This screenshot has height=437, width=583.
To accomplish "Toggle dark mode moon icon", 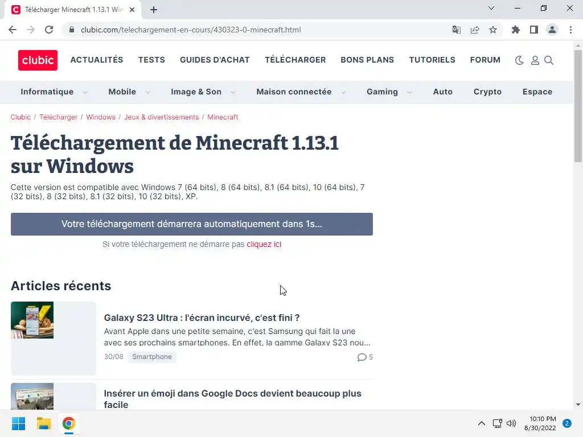I will [519, 60].
